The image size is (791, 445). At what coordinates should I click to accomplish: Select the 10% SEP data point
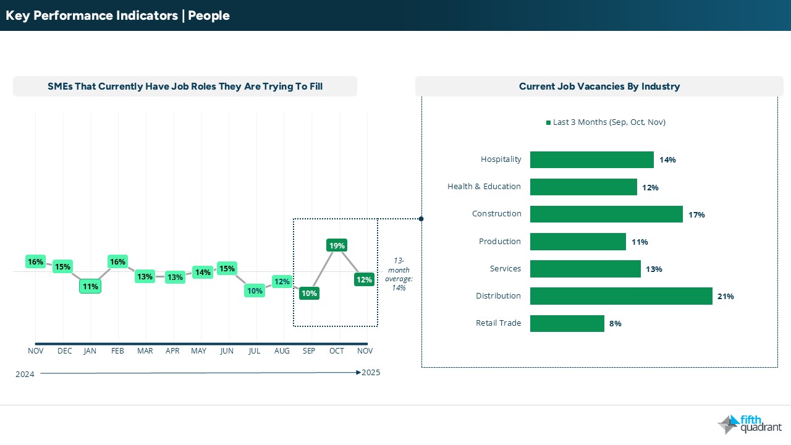(x=309, y=294)
